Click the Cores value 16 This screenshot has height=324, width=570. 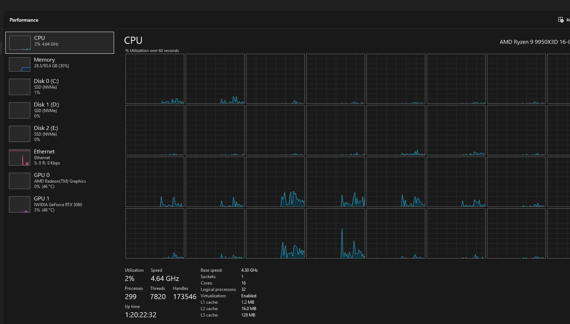[243, 283]
